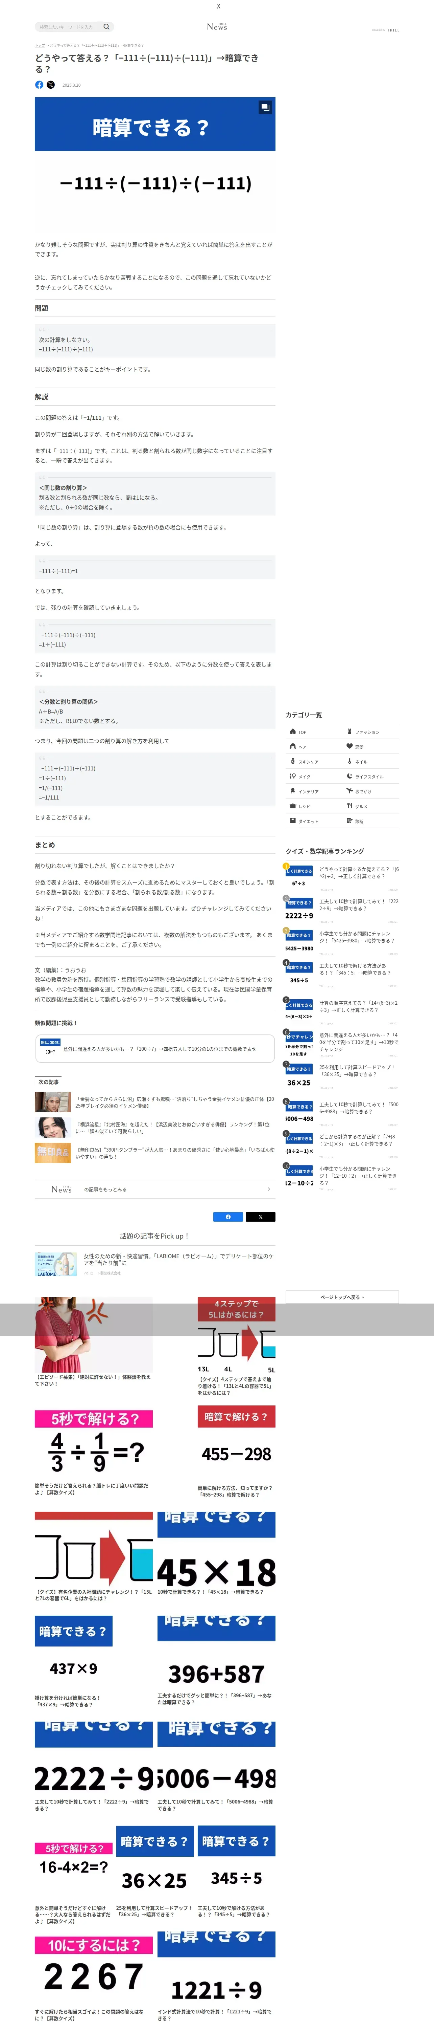Image resolution: width=434 pixels, height=2031 pixels.
Task: Click the 解説 section heading
Action: tap(42, 397)
